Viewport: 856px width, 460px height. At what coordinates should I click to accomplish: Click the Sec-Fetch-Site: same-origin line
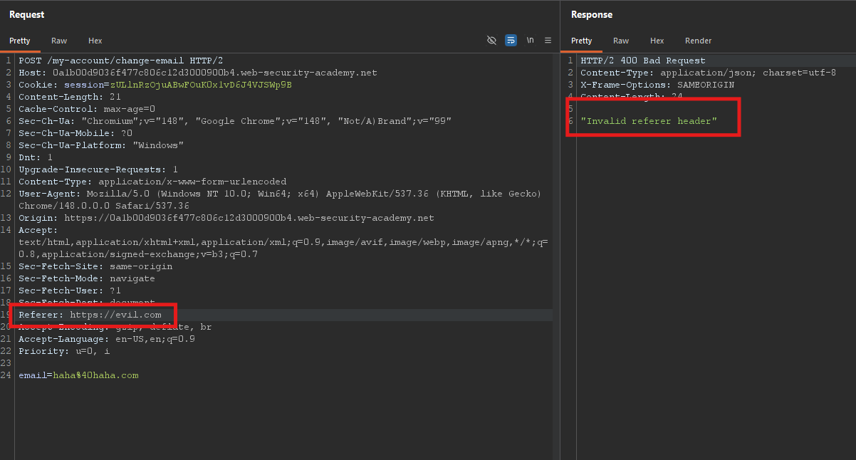point(95,266)
